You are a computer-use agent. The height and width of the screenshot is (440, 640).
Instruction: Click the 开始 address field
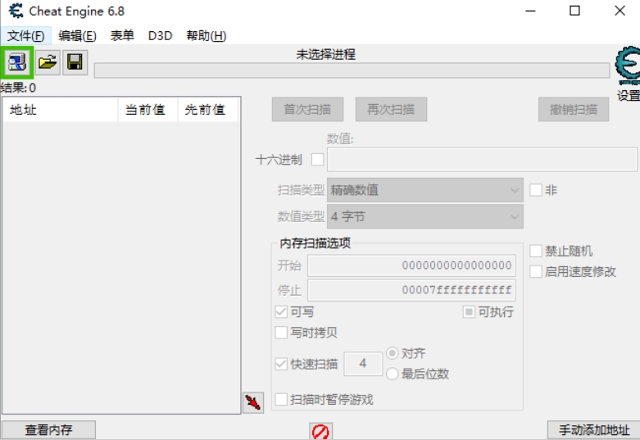pos(411,265)
